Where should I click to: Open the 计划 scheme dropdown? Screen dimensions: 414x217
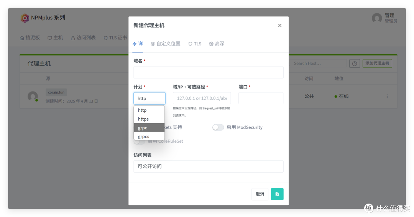[149, 98]
